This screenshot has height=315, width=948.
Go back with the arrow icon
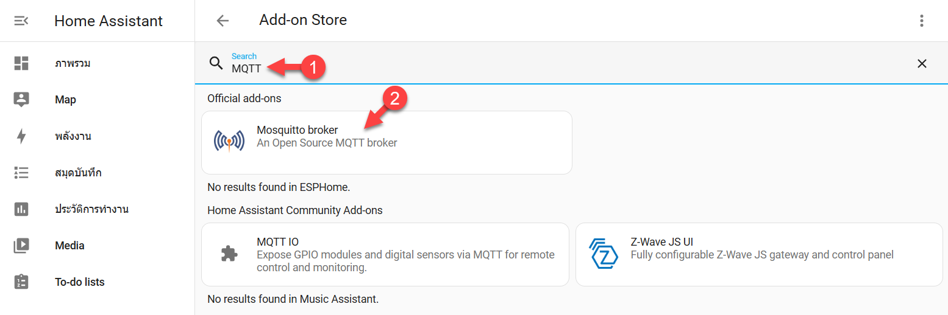coord(223,21)
